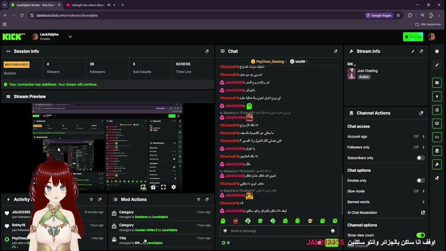Open stream preview settings gear
Screen dimensions: 446x251
(x=174, y=187)
